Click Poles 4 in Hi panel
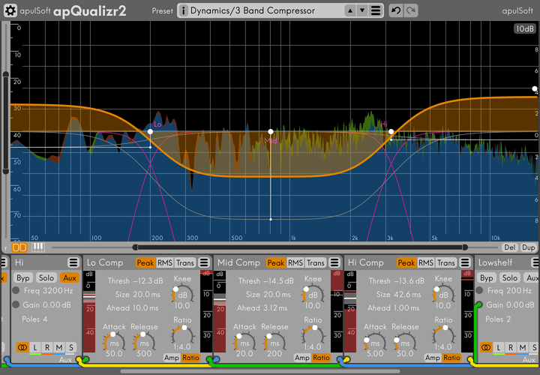Screen dimensions: 540x375 coord(34,319)
